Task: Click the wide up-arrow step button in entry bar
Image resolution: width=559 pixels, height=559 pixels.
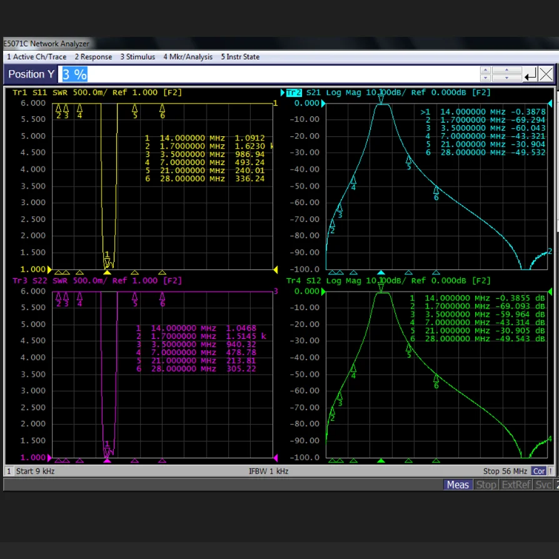Action: point(506,70)
